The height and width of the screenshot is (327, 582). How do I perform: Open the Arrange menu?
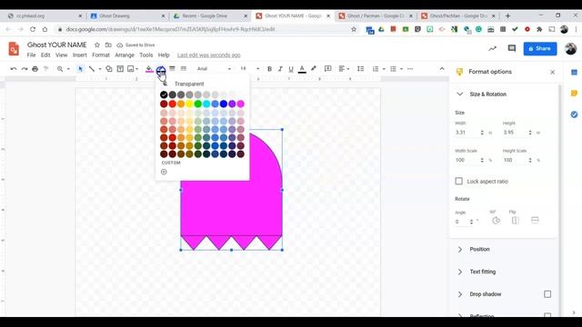click(125, 54)
